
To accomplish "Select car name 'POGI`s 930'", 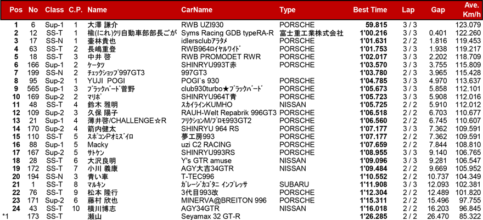I will [x=200, y=81].
